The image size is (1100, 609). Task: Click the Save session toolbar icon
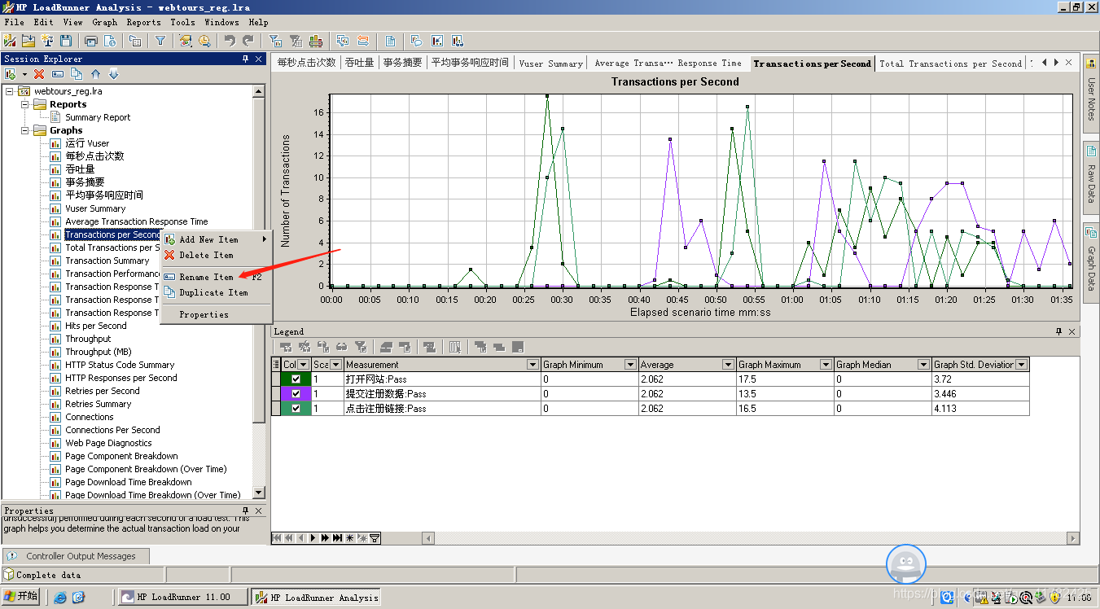(66, 41)
